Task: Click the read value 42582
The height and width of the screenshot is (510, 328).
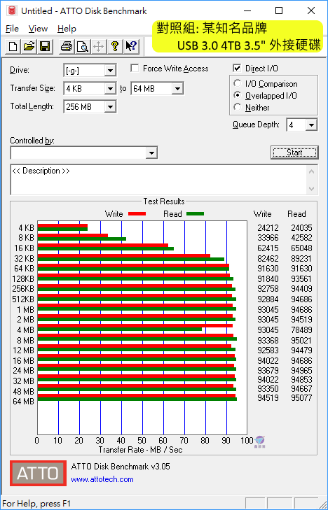Action: 301,238
